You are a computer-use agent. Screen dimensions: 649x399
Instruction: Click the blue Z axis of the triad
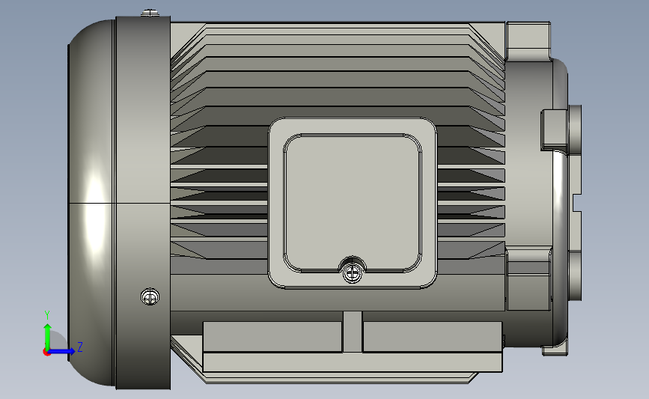(62, 351)
